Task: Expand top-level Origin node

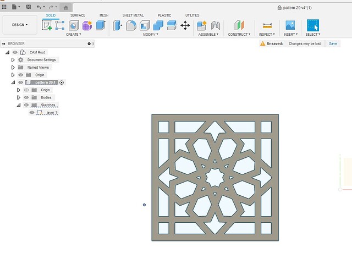Action: 13,75
